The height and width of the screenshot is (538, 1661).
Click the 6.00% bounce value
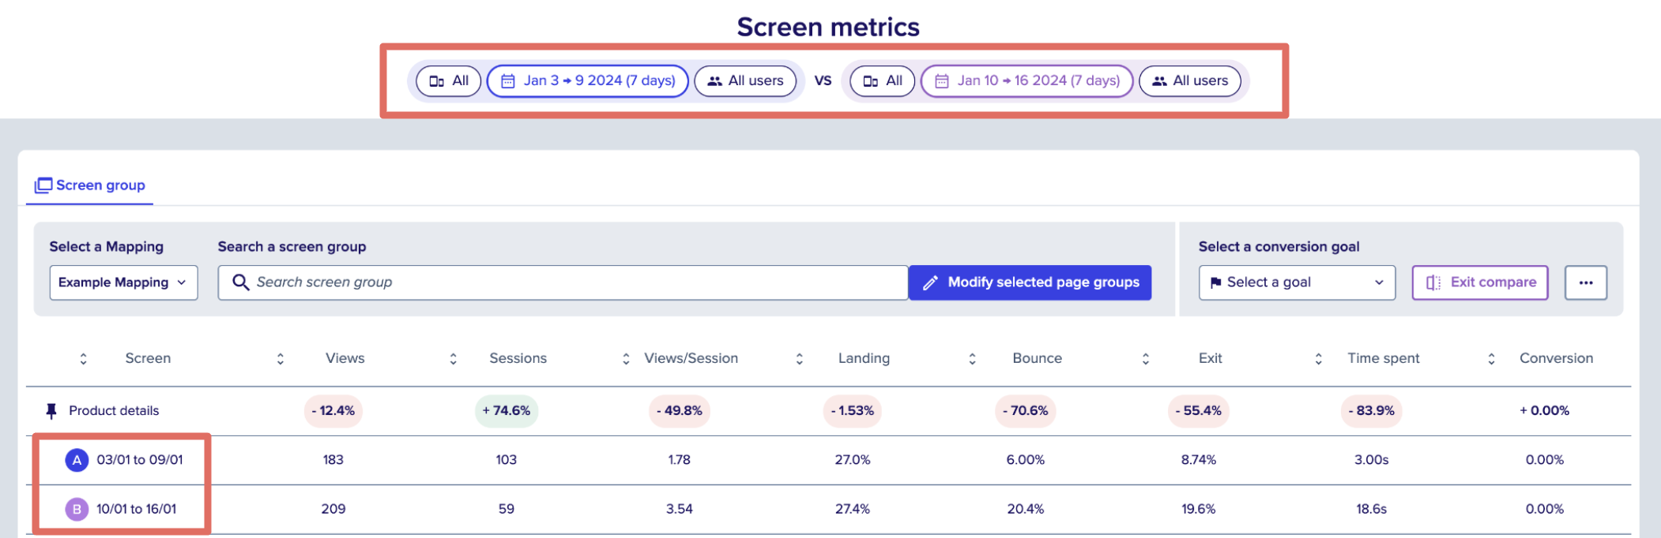pos(1026,460)
